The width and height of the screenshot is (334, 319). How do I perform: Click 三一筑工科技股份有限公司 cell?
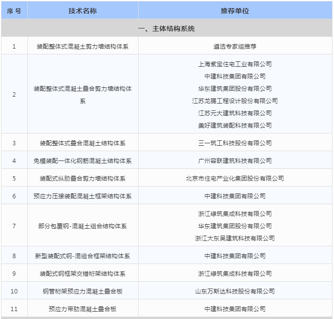click(235, 143)
